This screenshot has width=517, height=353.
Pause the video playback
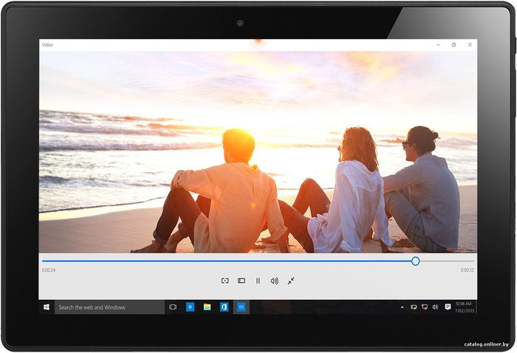pyautogui.click(x=258, y=281)
